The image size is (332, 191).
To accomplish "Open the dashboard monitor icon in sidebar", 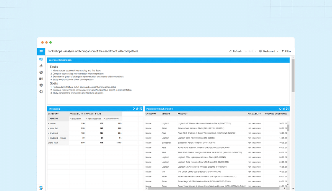I will tap(41, 60).
